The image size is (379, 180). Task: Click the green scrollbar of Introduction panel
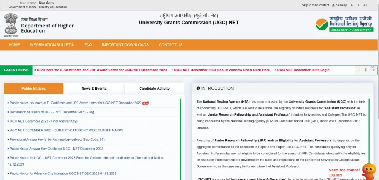369,131
